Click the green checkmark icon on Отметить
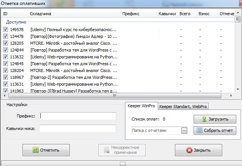 coord(36,150)
